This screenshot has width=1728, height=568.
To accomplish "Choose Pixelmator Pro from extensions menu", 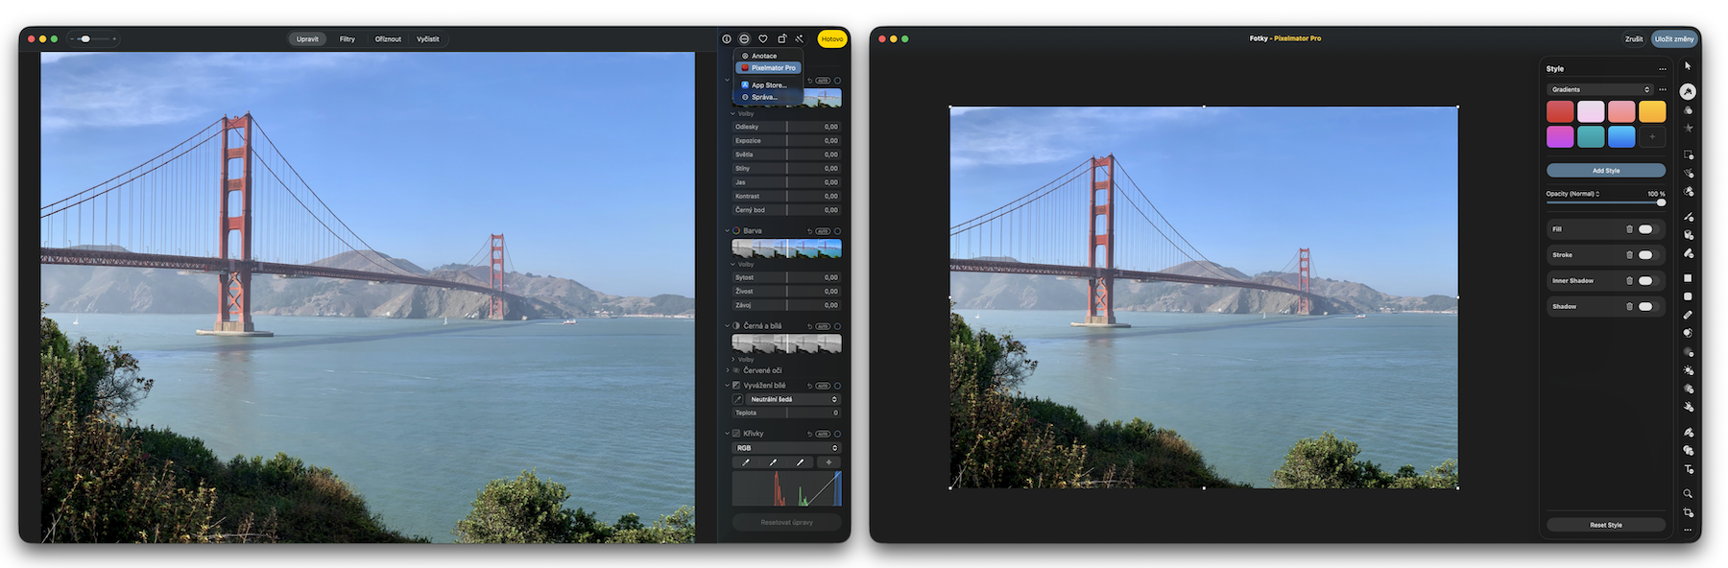I will [772, 68].
